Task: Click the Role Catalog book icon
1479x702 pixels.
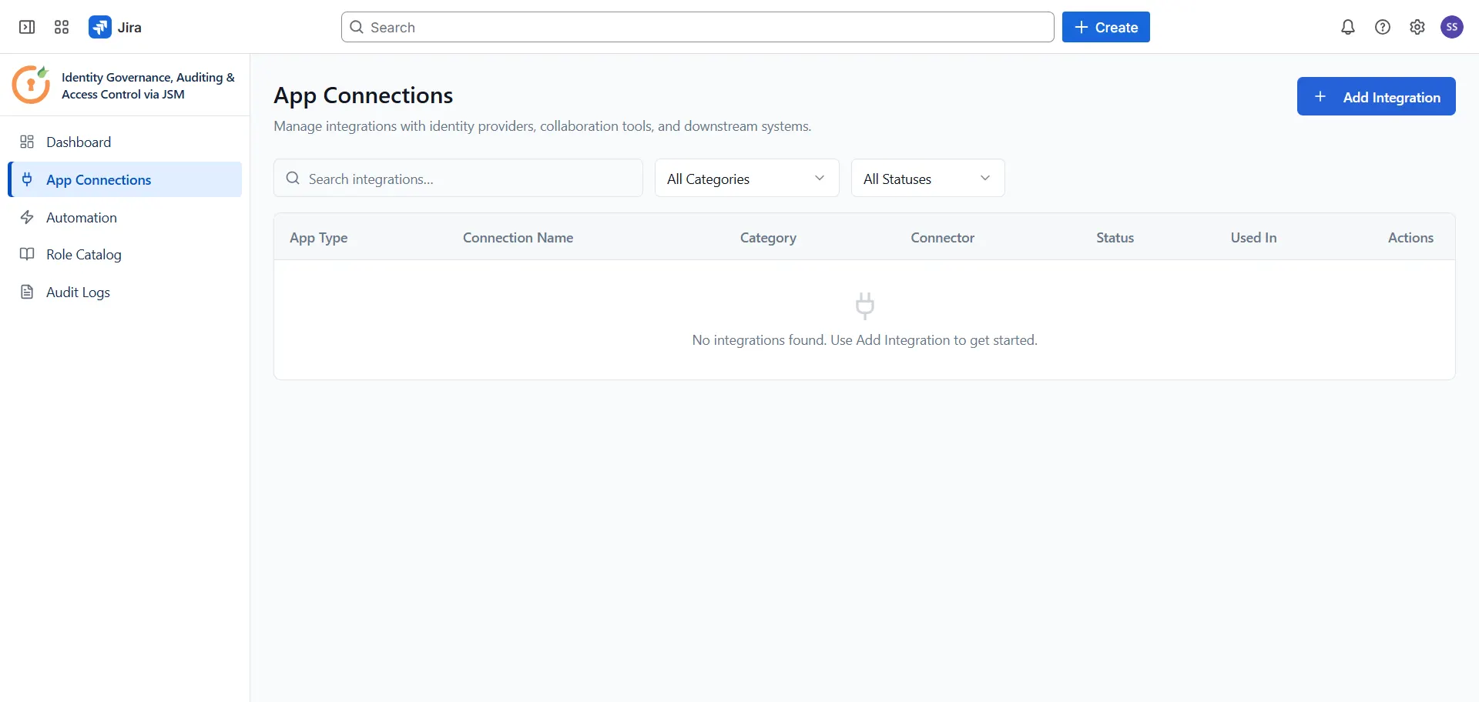Action: [x=27, y=254]
